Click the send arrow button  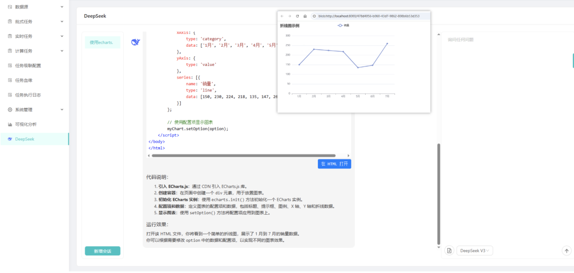[x=567, y=251]
